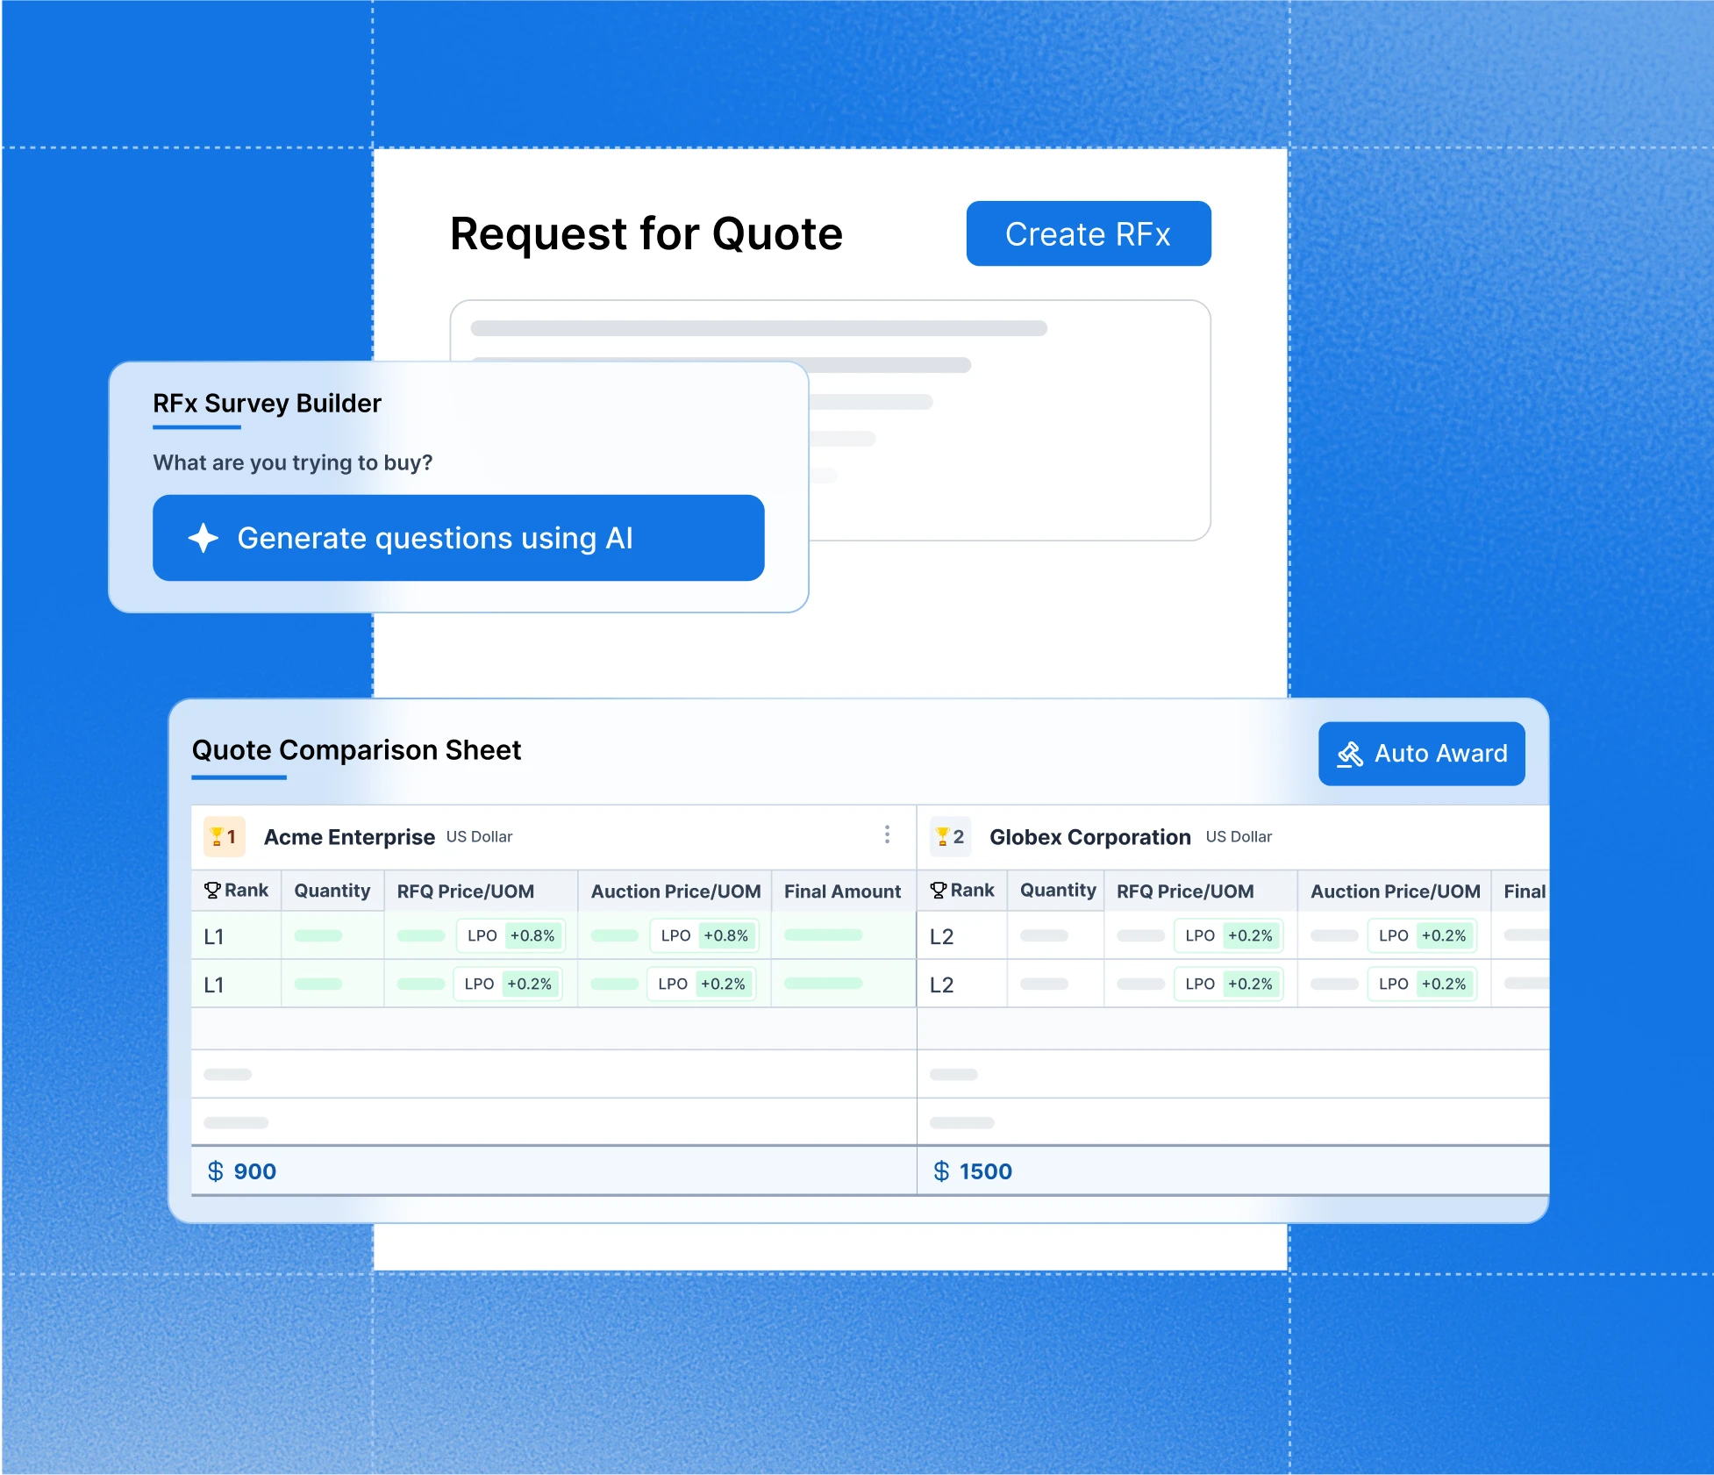This screenshot has width=1714, height=1475.
Task: Click the Final Amount column header
Action: [x=842, y=891]
